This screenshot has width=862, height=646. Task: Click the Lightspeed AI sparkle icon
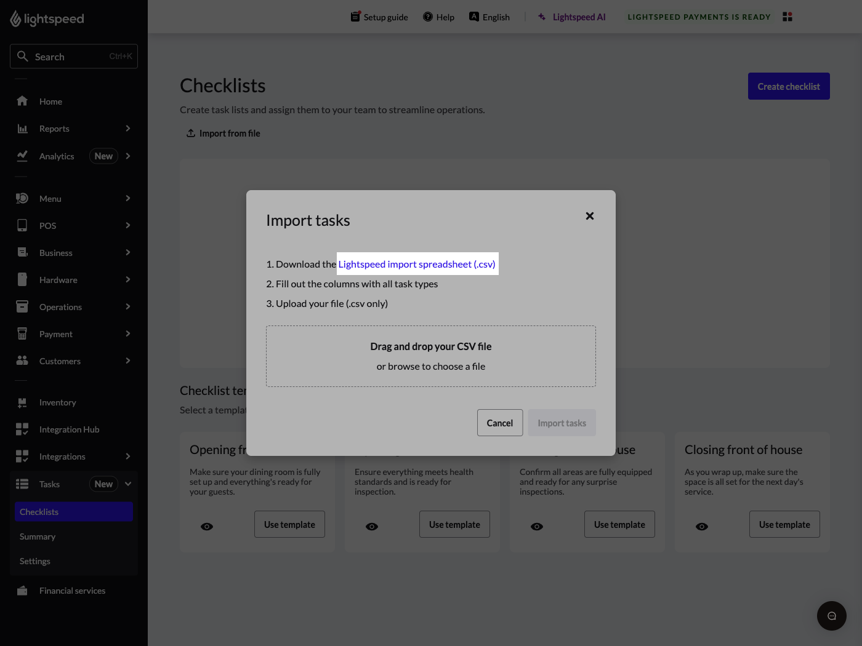click(x=541, y=17)
